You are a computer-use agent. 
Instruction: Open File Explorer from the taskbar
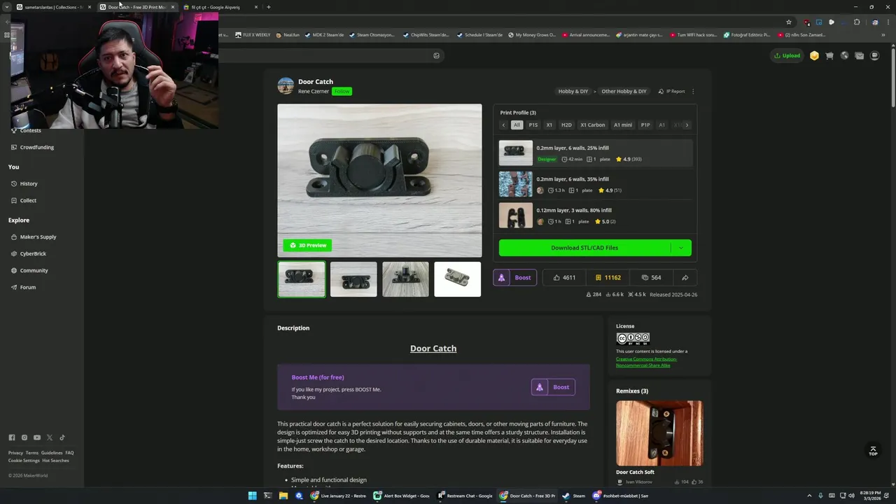pyautogui.click(x=283, y=496)
